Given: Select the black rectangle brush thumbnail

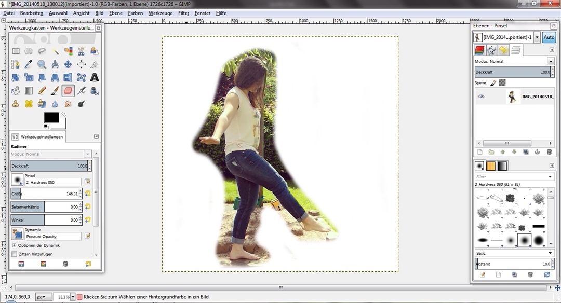Looking at the screenshot, I should tap(539, 226).
